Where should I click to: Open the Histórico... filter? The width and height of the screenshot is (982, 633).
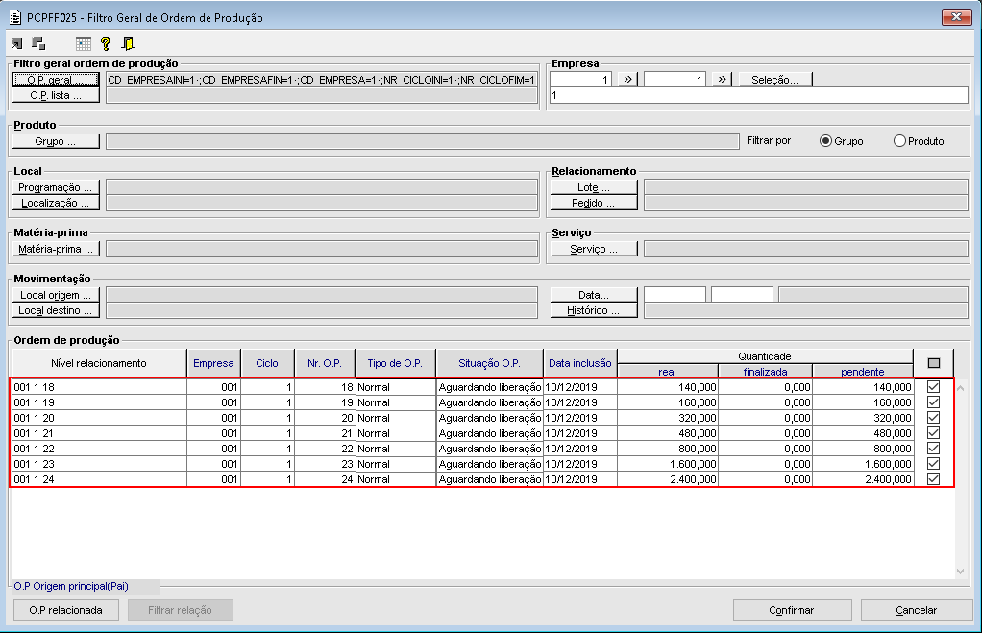coord(594,310)
